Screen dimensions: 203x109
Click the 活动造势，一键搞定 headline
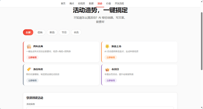(100, 10)
